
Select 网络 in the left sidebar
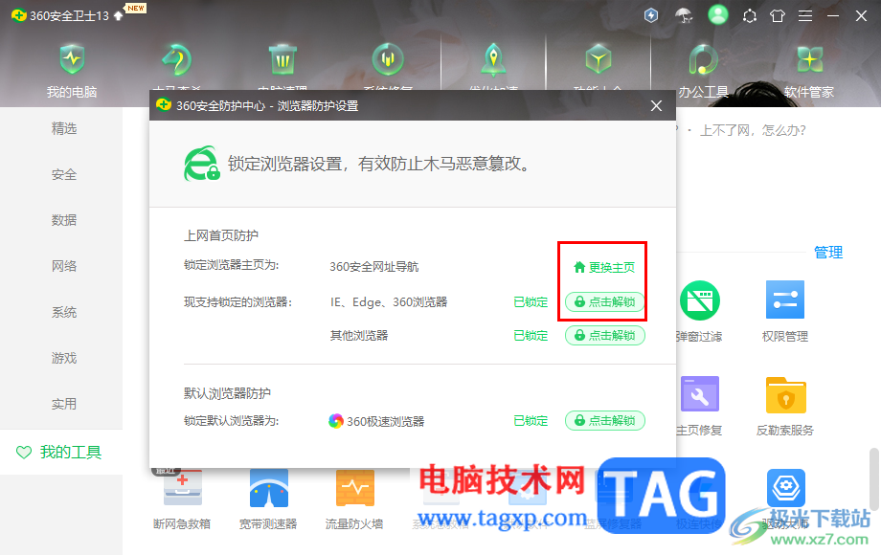click(x=63, y=266)
